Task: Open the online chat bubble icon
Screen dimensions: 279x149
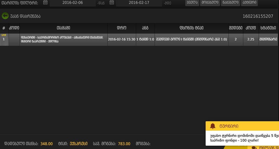Action: pyautogui.click(x=254, y=147)
